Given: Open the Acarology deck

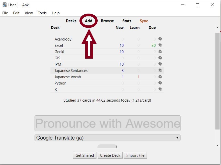Looking at the screenshot, I should pyautogui.click(x=63, y=39).
